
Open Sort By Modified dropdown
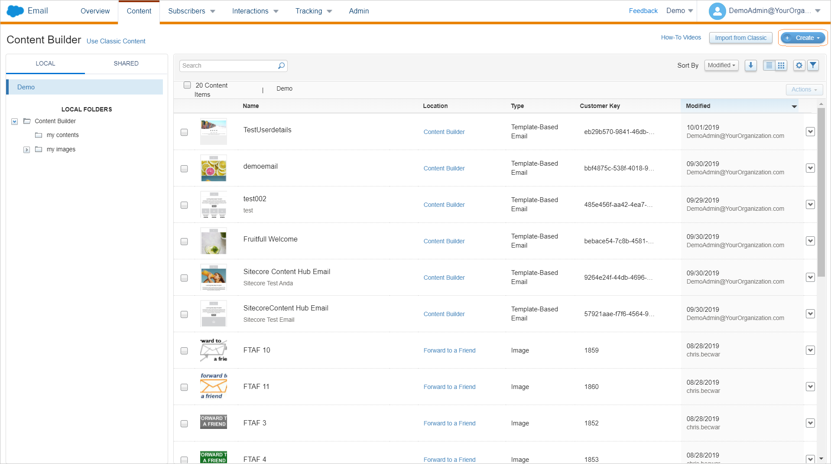pyautogui.click(x=721, y=65)
